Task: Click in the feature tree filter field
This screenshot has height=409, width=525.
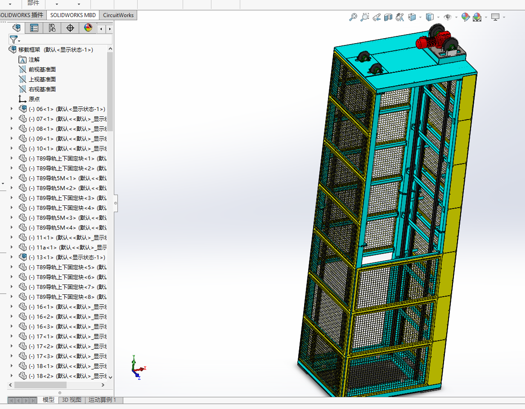Action: tap(60, 39)
